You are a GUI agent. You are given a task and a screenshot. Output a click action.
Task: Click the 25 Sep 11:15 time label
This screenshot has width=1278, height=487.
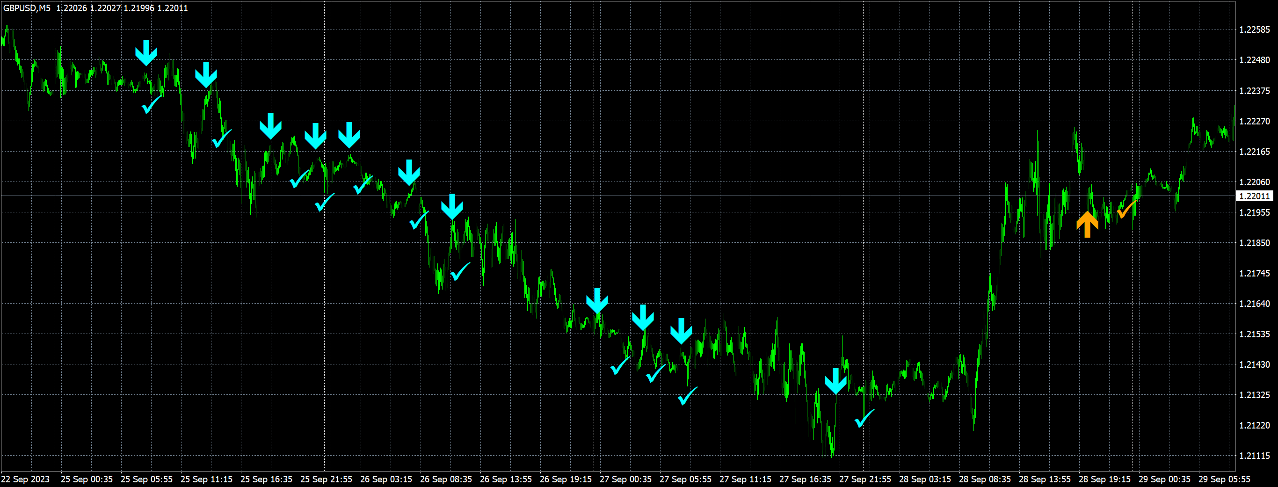[206, 479]
